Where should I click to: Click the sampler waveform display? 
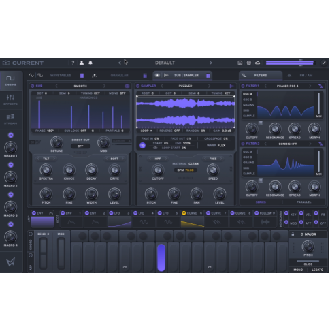click(185, 112)
